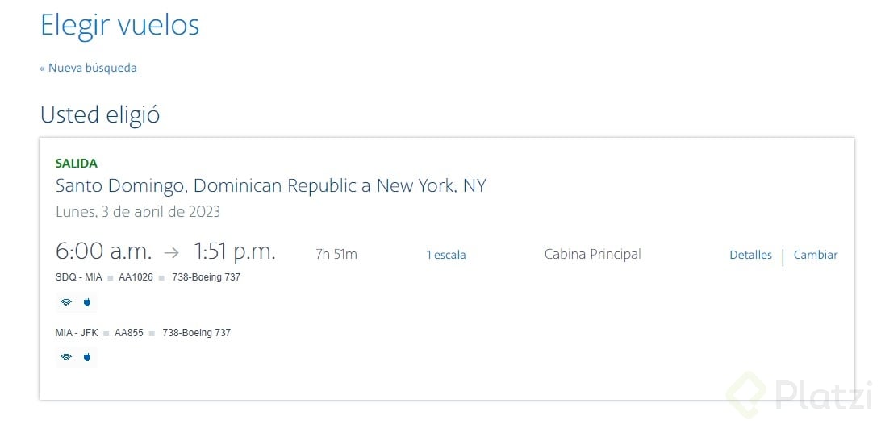Click the Elegir vuelos page heading
Viewport: 881px width, 424px height.
tap(120, 25)
